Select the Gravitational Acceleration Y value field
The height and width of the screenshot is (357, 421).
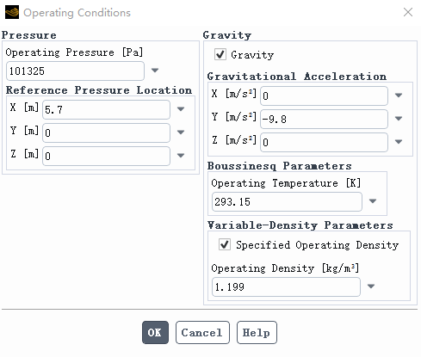[x=324, y=119]
